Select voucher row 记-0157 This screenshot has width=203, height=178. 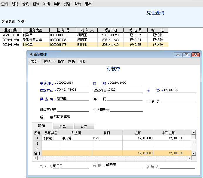[x=84, y=35]
